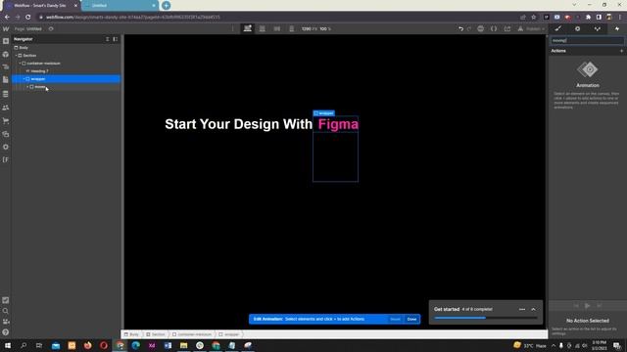Click the share project icon

tap(507, 28)
